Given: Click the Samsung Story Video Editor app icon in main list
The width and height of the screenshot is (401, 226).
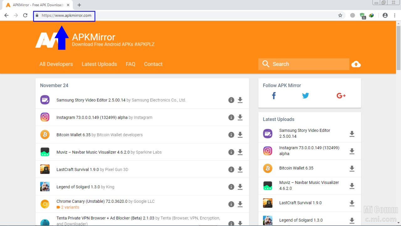Looking at the screenshot, I should 45,100.
